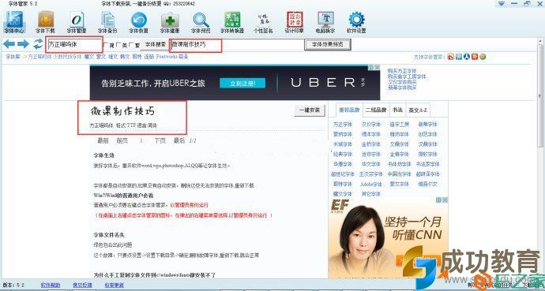Click the 字体搜索 search button
This screenshot has width=545, height=291.
pos(156,44)
